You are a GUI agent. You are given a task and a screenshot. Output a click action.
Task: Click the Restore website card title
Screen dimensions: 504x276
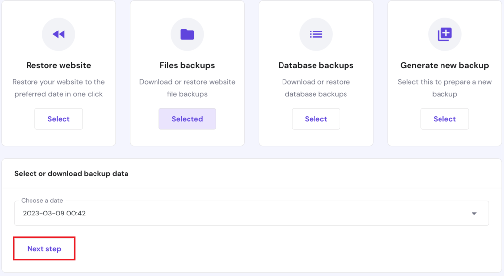(x=59, y=65)
